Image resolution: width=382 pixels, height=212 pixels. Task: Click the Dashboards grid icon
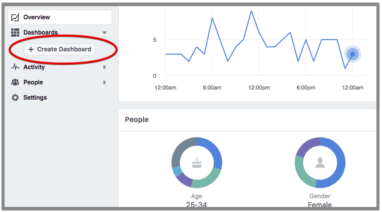15,33
